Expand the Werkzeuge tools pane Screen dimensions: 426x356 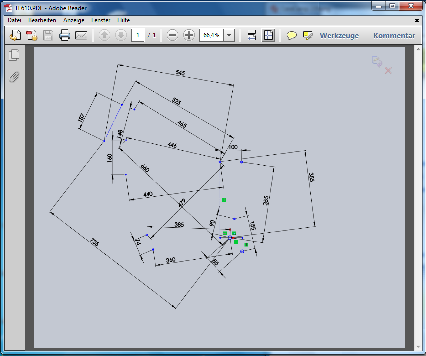click(339, 36)
